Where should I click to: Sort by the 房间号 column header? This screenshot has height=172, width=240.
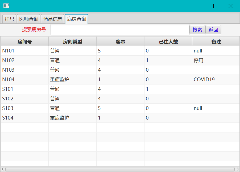pyautogui.click(x=24, y=42)
